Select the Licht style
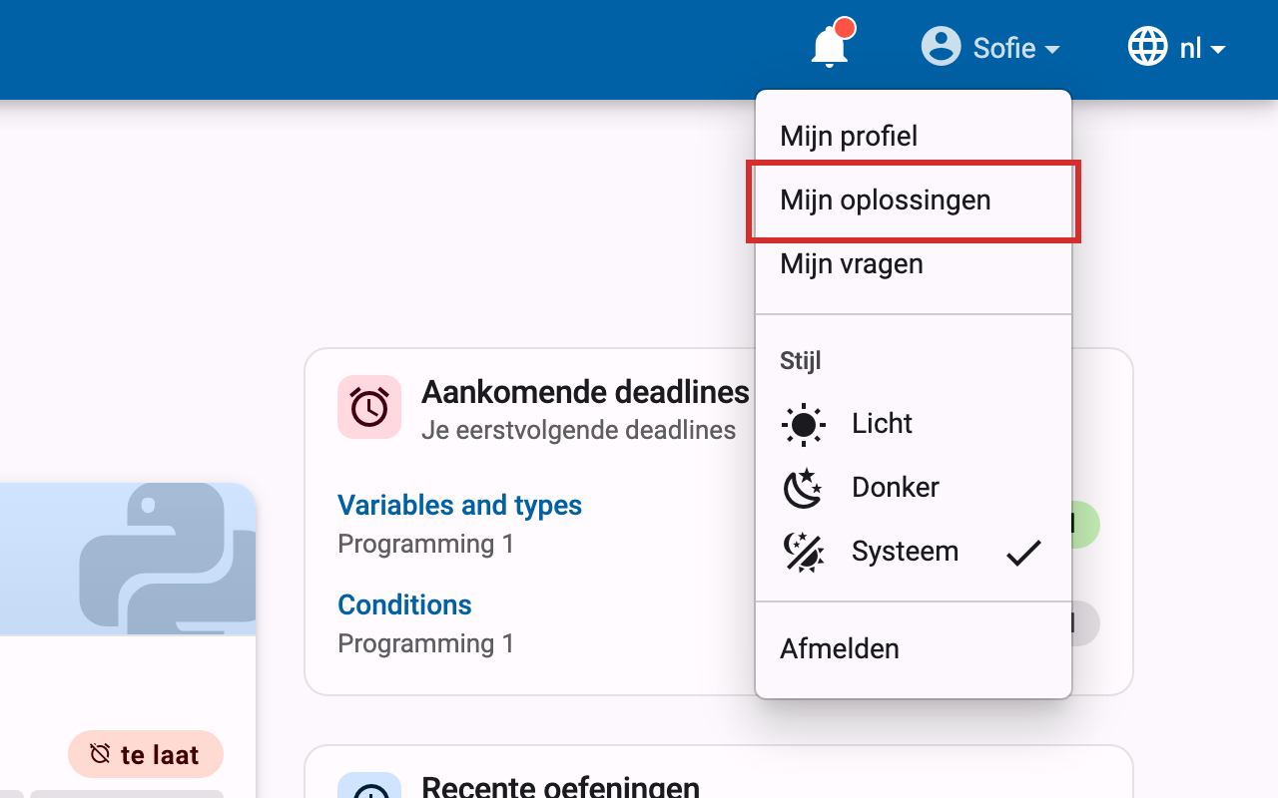Viewport: 1278px width, 798px height. click(x=914, y=424)
